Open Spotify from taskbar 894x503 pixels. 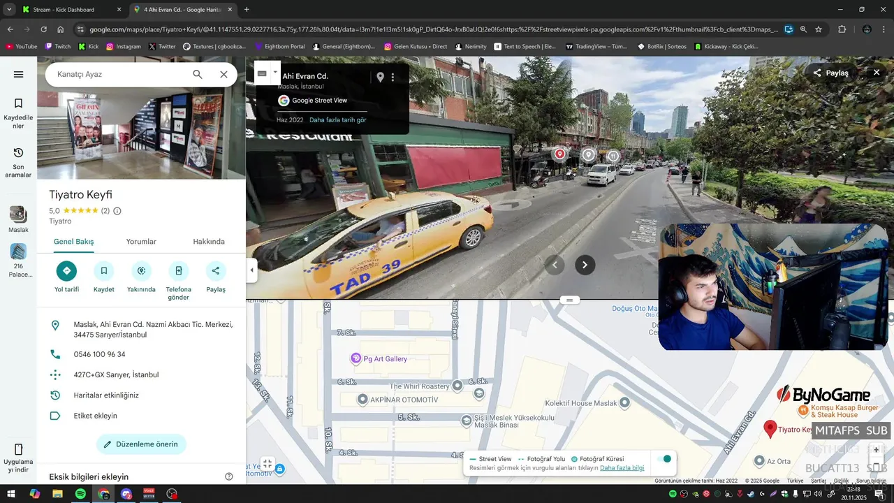(x=80, y=494)
